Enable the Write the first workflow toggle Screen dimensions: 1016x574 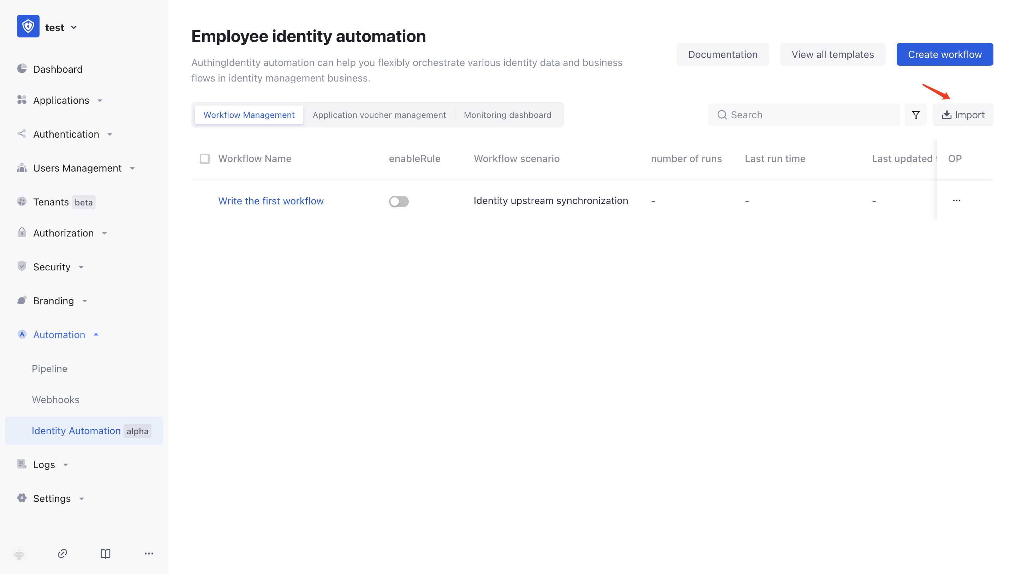click(x=398, y=201)
